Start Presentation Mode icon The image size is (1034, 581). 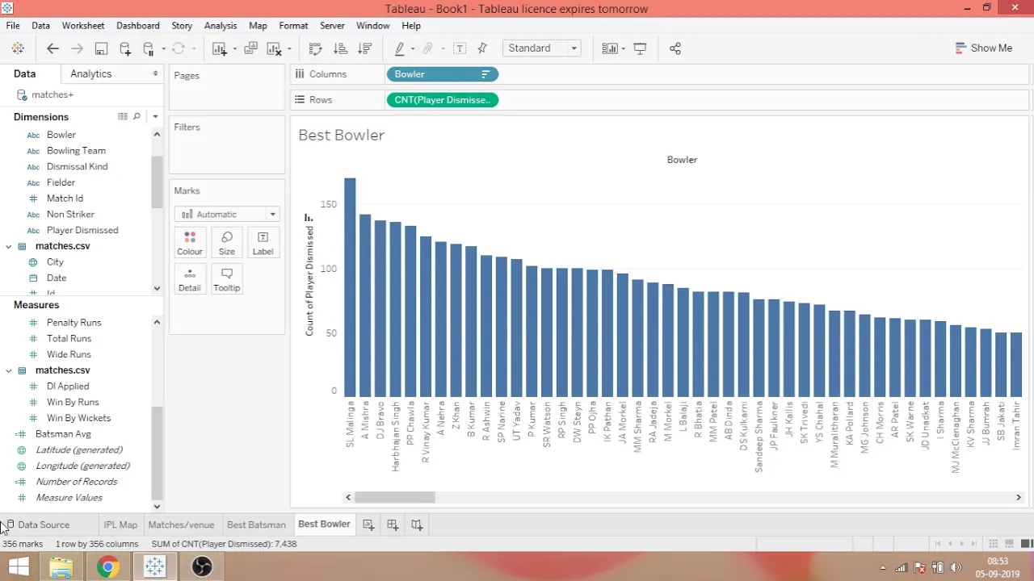(641, 48)
